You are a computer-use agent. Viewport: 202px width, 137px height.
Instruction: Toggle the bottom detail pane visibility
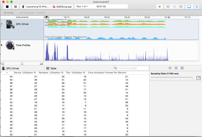(x=189, y=7)
